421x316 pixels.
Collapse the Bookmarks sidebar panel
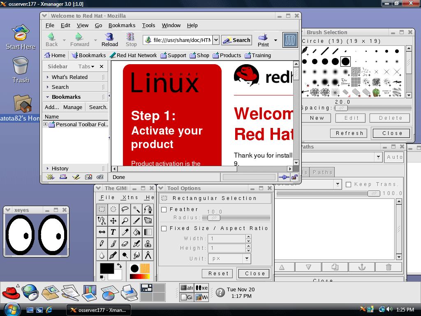[48, 97]
